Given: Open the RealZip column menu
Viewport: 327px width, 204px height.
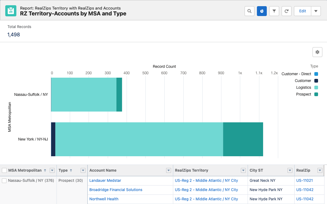Looking at the screenshot, I should [x=320, y=170].
